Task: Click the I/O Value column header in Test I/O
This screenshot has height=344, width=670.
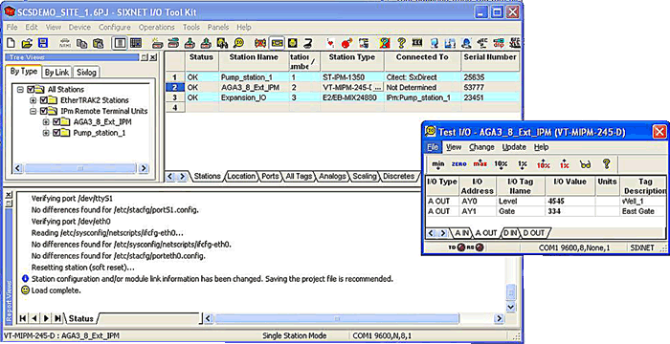Action: [570, 186]
